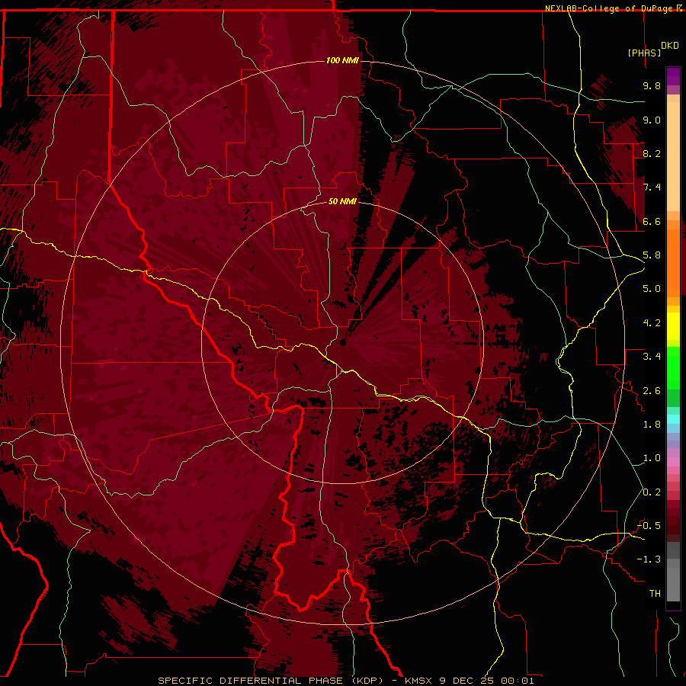The width and height of the screenshot is (686, 686).
Task: Click the Specific Differential Phase (KDP) title text
Action: (271, 681)
